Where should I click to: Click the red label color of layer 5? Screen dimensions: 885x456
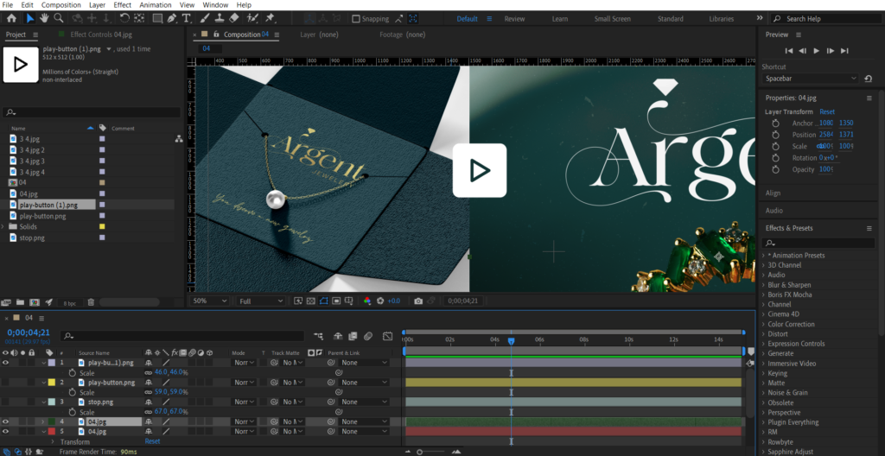51,431
